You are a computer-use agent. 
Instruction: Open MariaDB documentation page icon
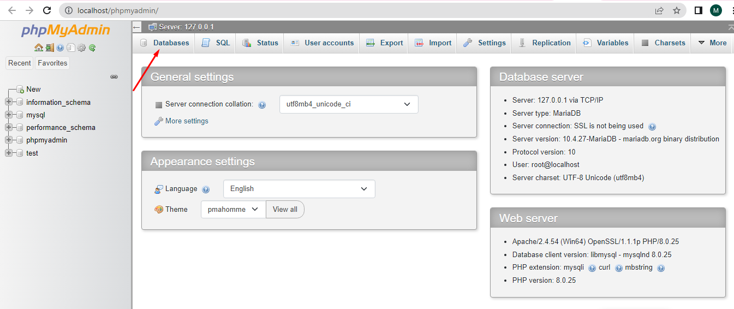tap(70, 47)
